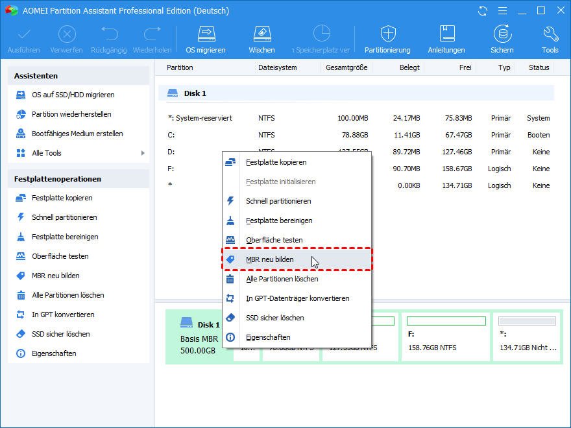Click the Sichern backup icon

[502, 39]
